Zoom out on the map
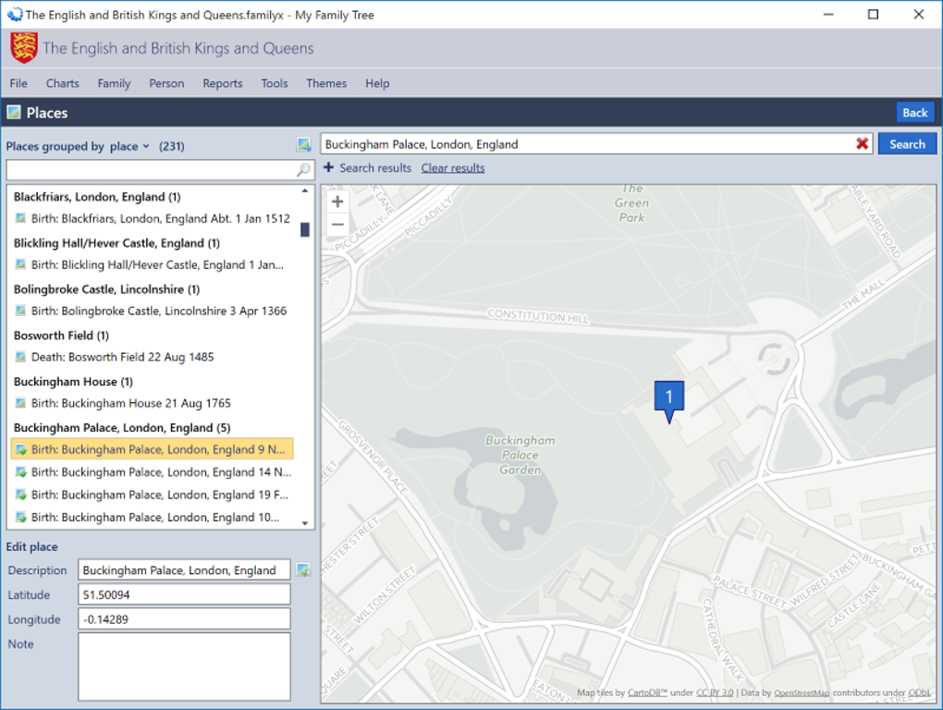Image resolution: width=943 pixels, height=710 pixels. [338, 225]
